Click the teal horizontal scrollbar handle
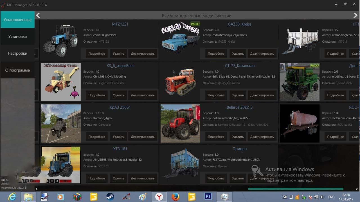360x202 pixels. point(295,189)
